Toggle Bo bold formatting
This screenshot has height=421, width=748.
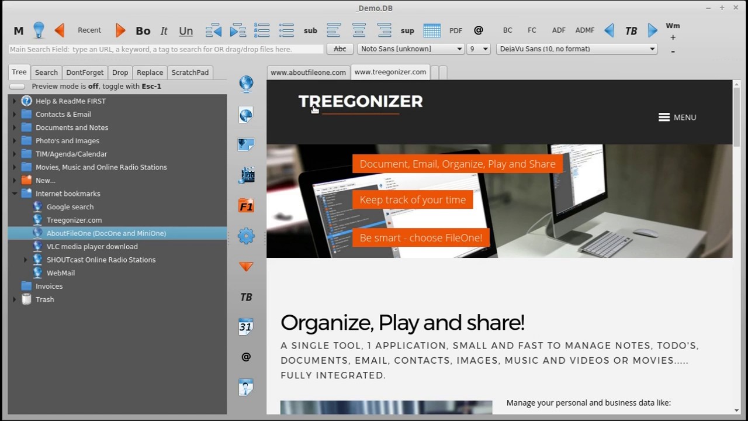(143, 31)
